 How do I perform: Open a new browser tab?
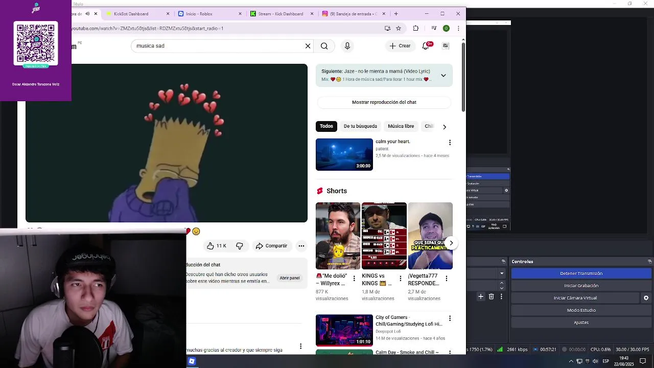pyautogui.click(x=396, y=14)
